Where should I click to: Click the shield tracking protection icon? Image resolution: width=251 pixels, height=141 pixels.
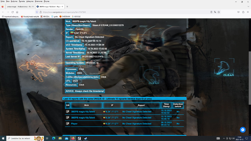pos(37,12)
